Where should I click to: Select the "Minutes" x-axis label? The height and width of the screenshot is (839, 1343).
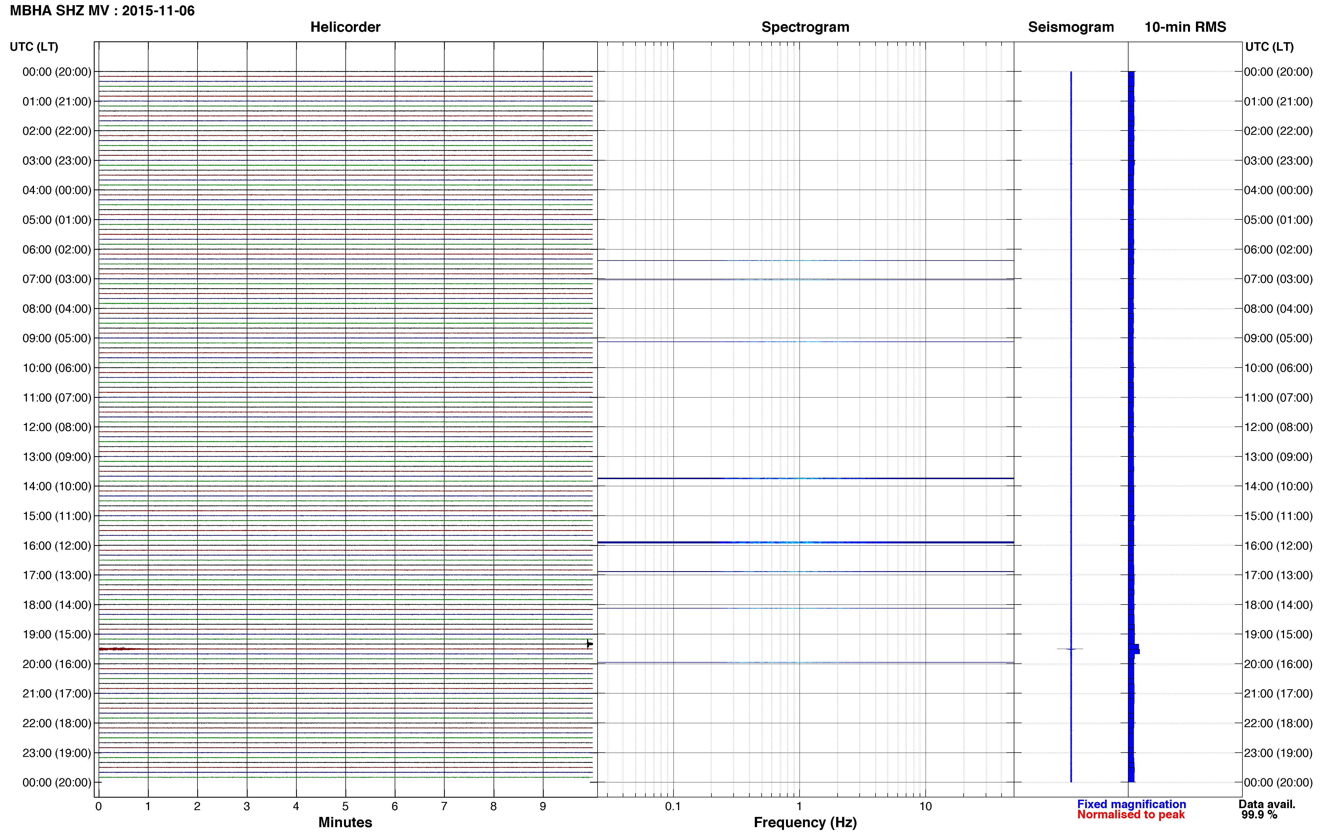point(345,822)
